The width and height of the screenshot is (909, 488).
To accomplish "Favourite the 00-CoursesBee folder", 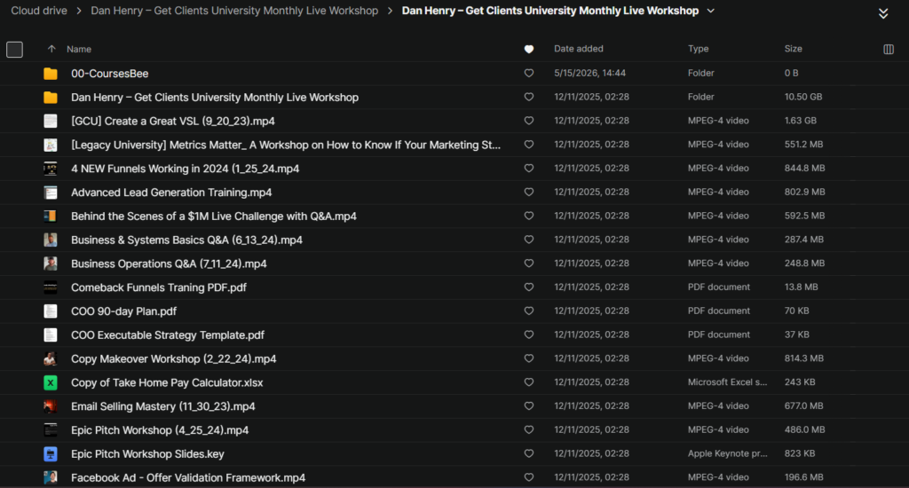I will coord(529,73).
